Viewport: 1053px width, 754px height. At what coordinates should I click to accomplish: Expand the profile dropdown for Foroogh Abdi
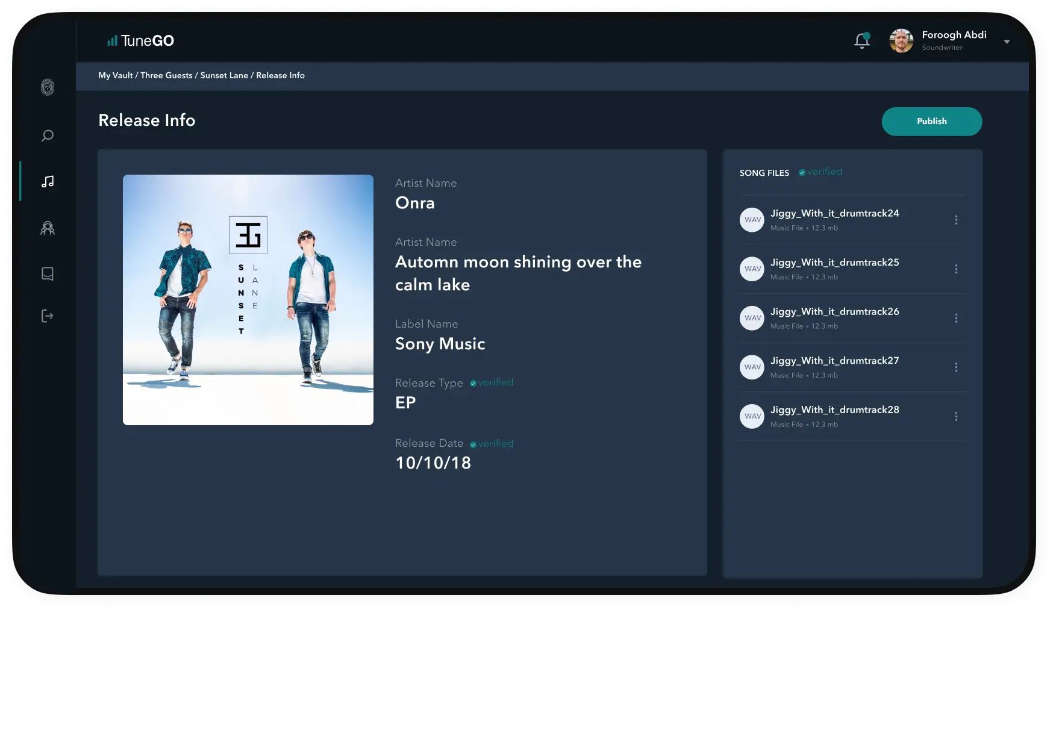(x=1007, y=42)
